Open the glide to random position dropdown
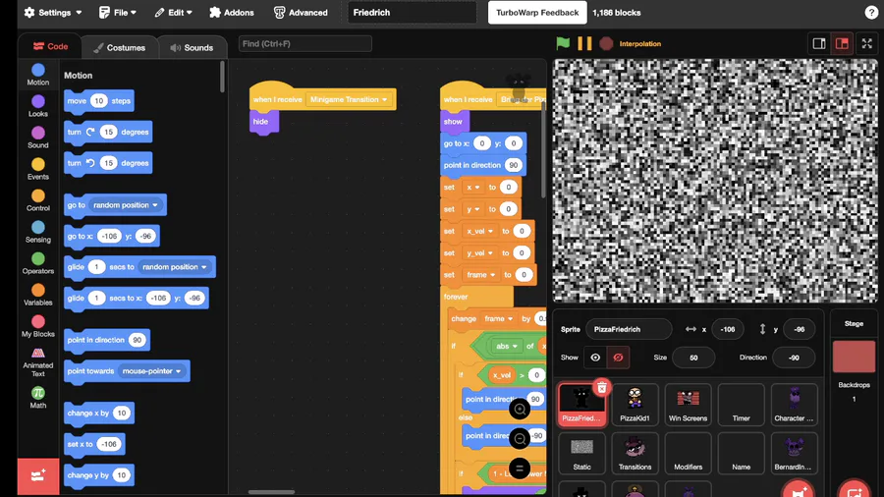 (175, 267)
